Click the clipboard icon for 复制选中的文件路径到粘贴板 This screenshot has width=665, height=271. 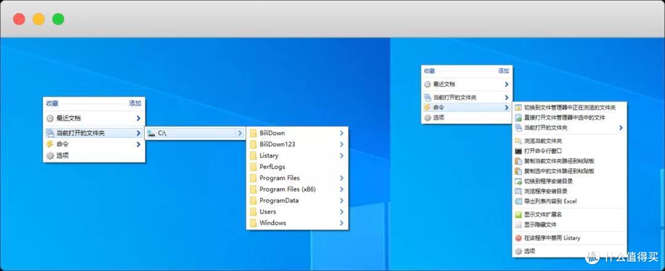518,171
